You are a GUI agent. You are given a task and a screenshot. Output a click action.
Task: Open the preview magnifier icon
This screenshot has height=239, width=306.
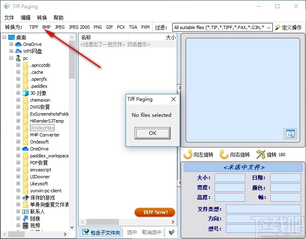[290, 134]
